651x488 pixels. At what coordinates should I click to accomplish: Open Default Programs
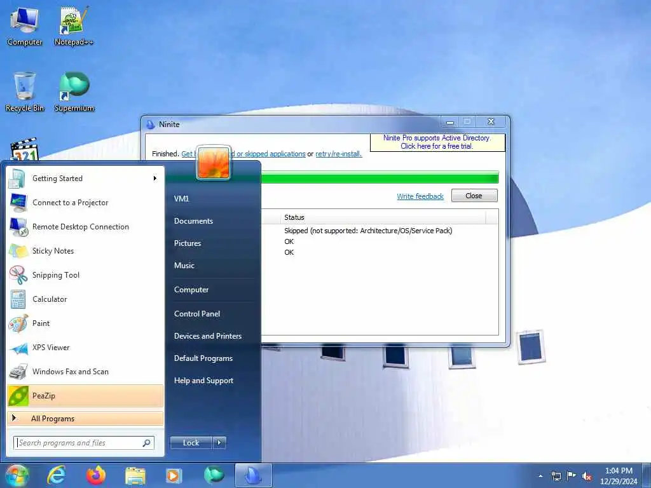[x=203, y=358]
